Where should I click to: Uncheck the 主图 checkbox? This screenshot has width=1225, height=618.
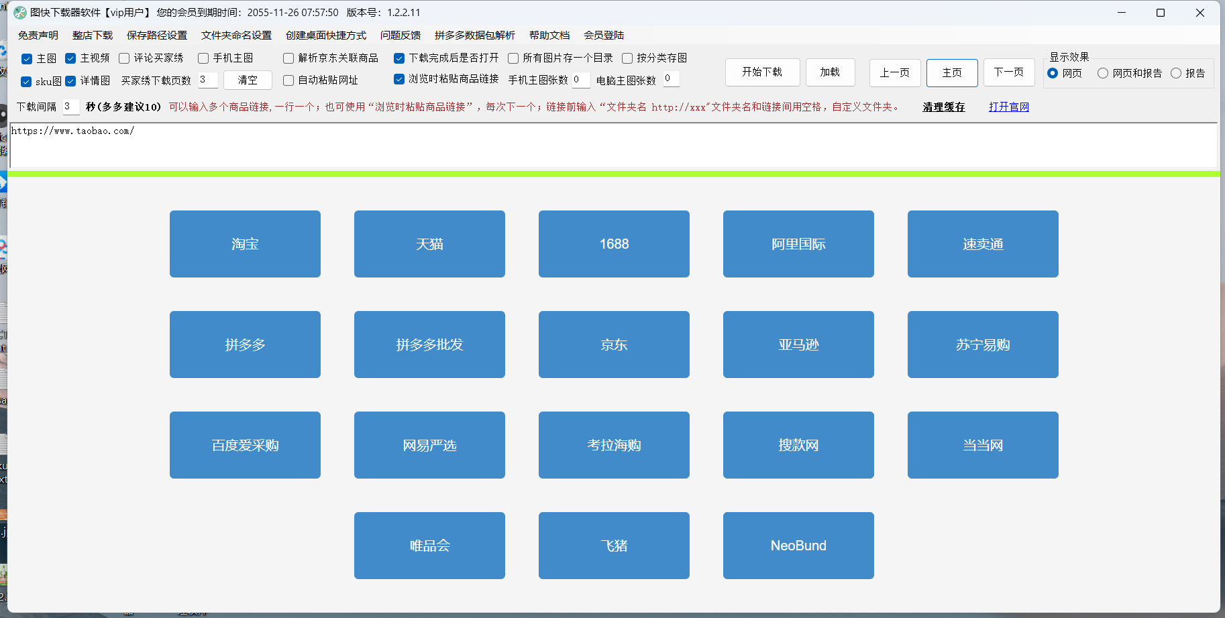pos(27,59)
